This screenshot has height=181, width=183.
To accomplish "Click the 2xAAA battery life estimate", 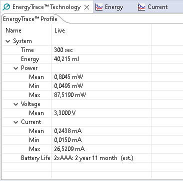I will click(93, 158).
